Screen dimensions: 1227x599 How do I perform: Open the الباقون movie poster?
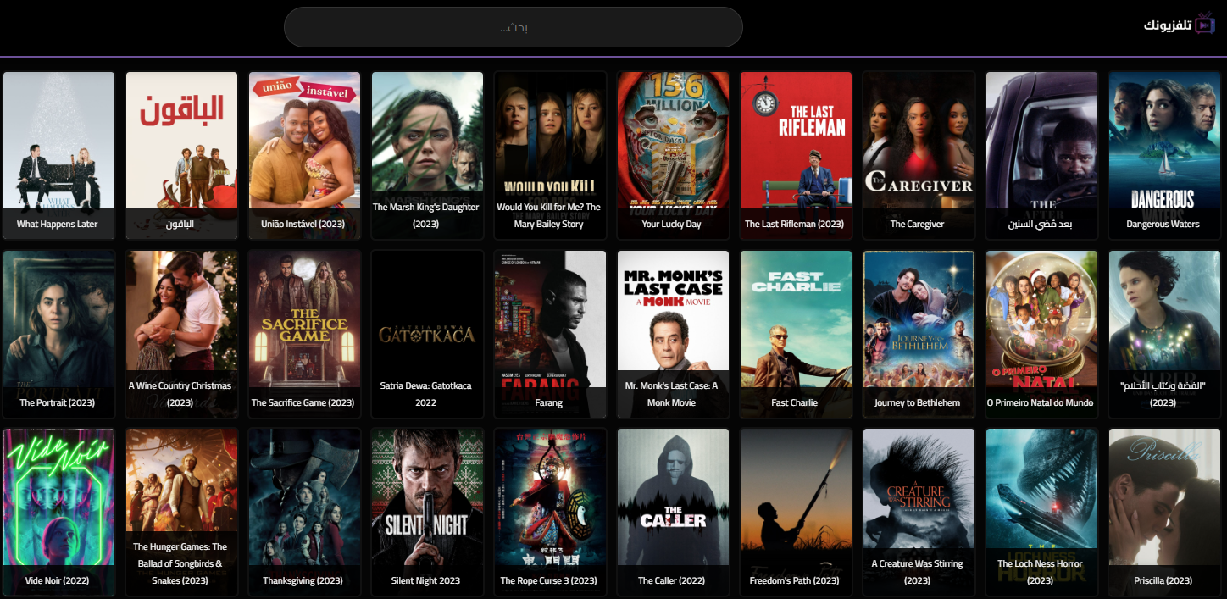(x=182, y=155)
